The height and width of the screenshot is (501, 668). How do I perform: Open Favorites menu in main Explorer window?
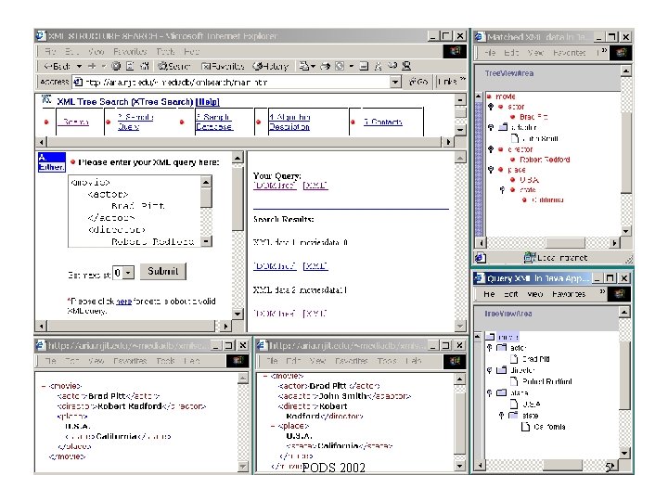click(x=130, y=52)
